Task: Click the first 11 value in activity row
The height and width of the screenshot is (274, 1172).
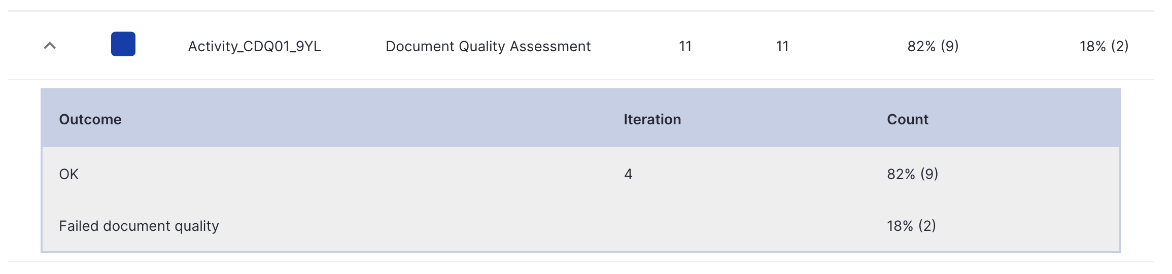Action: [685, 46]
